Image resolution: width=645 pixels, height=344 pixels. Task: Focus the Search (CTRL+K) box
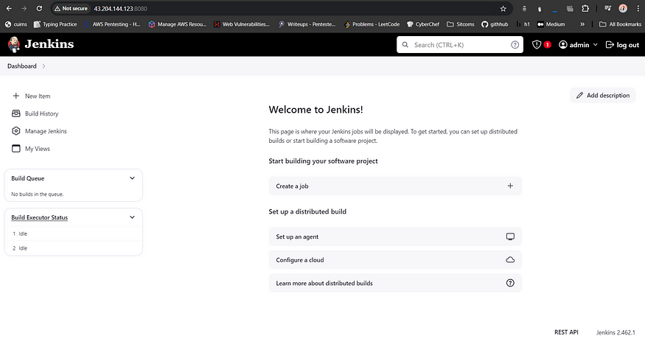pos(459,45)
